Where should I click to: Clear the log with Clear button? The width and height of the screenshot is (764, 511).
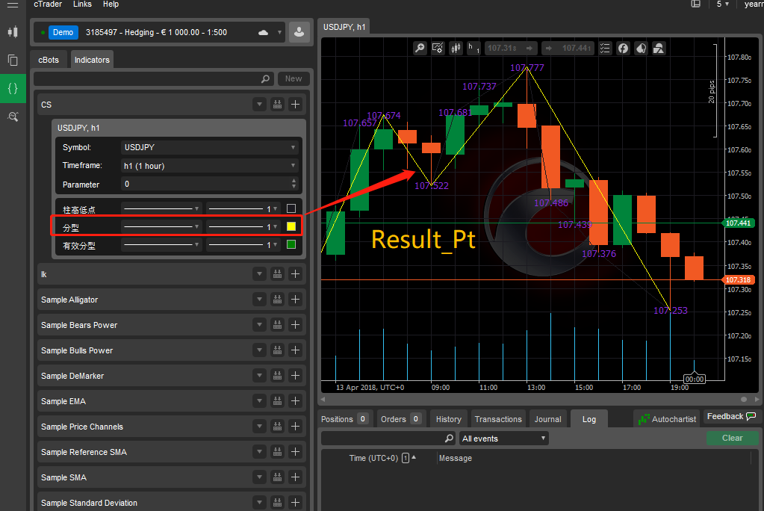tap(732, 438)
